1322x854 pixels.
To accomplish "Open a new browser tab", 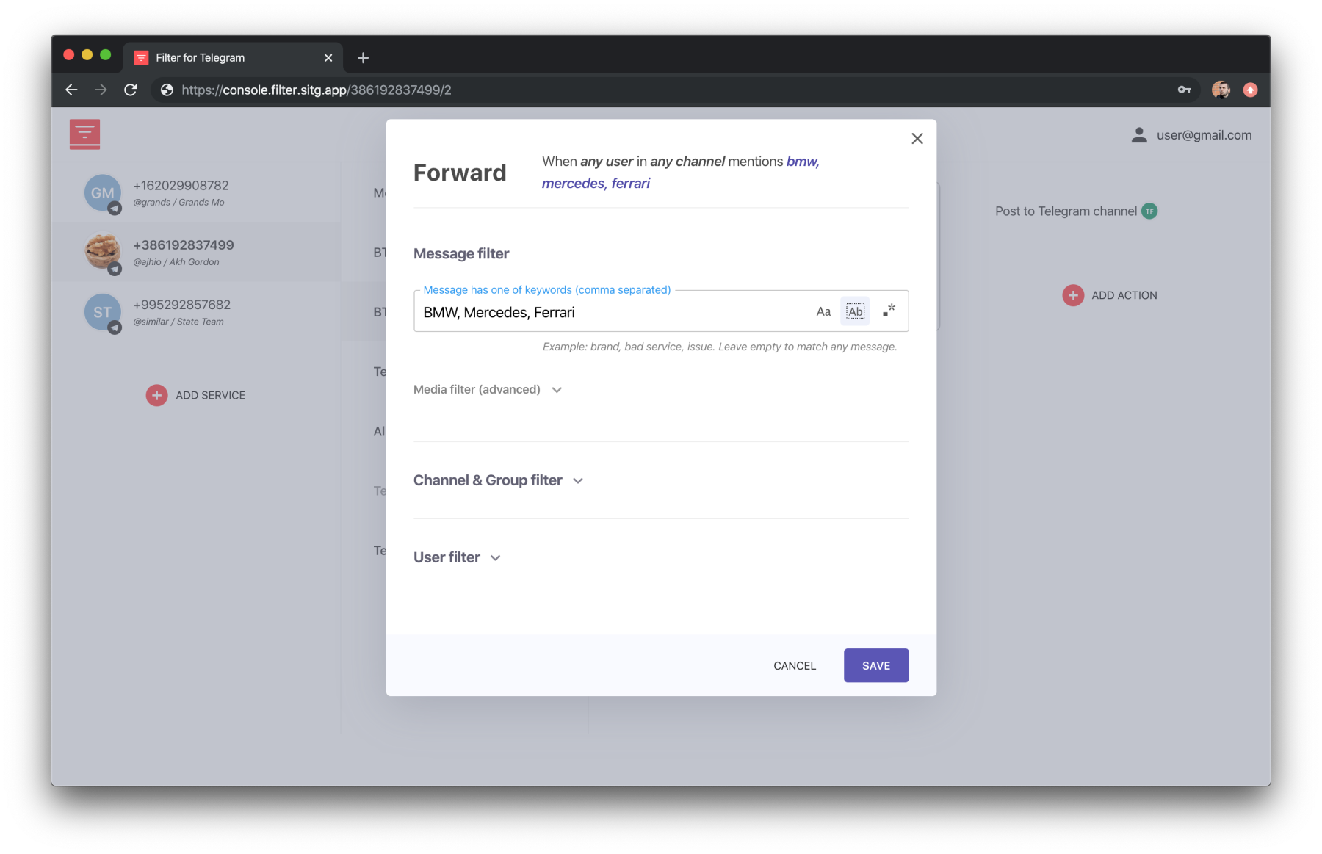I will click(363, 57).
